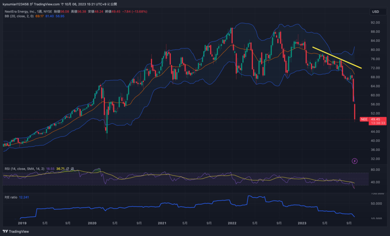390x236 pixels.
Task: Click the 40.00 label on RSI pane axis
Action: click(x=375, y=182)
